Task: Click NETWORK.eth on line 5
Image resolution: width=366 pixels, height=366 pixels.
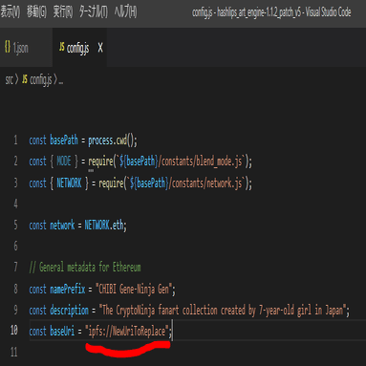Action: [x=105, y=226]
